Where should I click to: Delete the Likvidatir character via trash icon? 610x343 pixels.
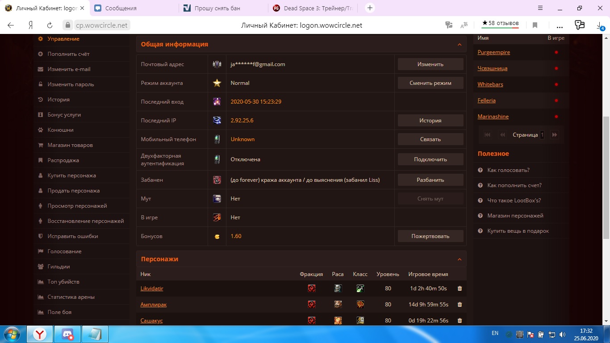[460, 289]
